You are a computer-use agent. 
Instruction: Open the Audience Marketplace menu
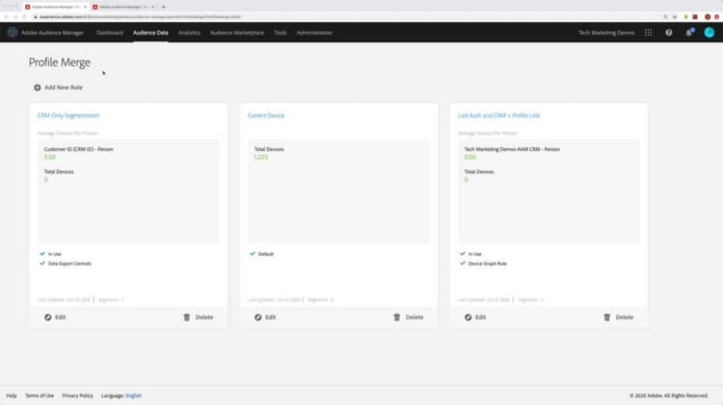[x=237, y=33]
